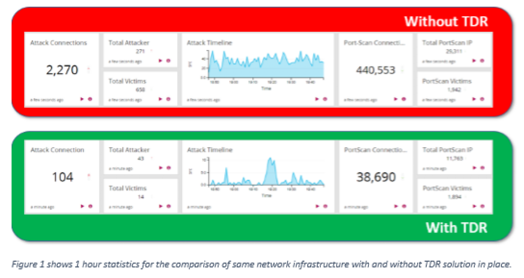
Task: Click play icon on Total Attacker widget, With TDR
Action: click(x=161, y=168)
